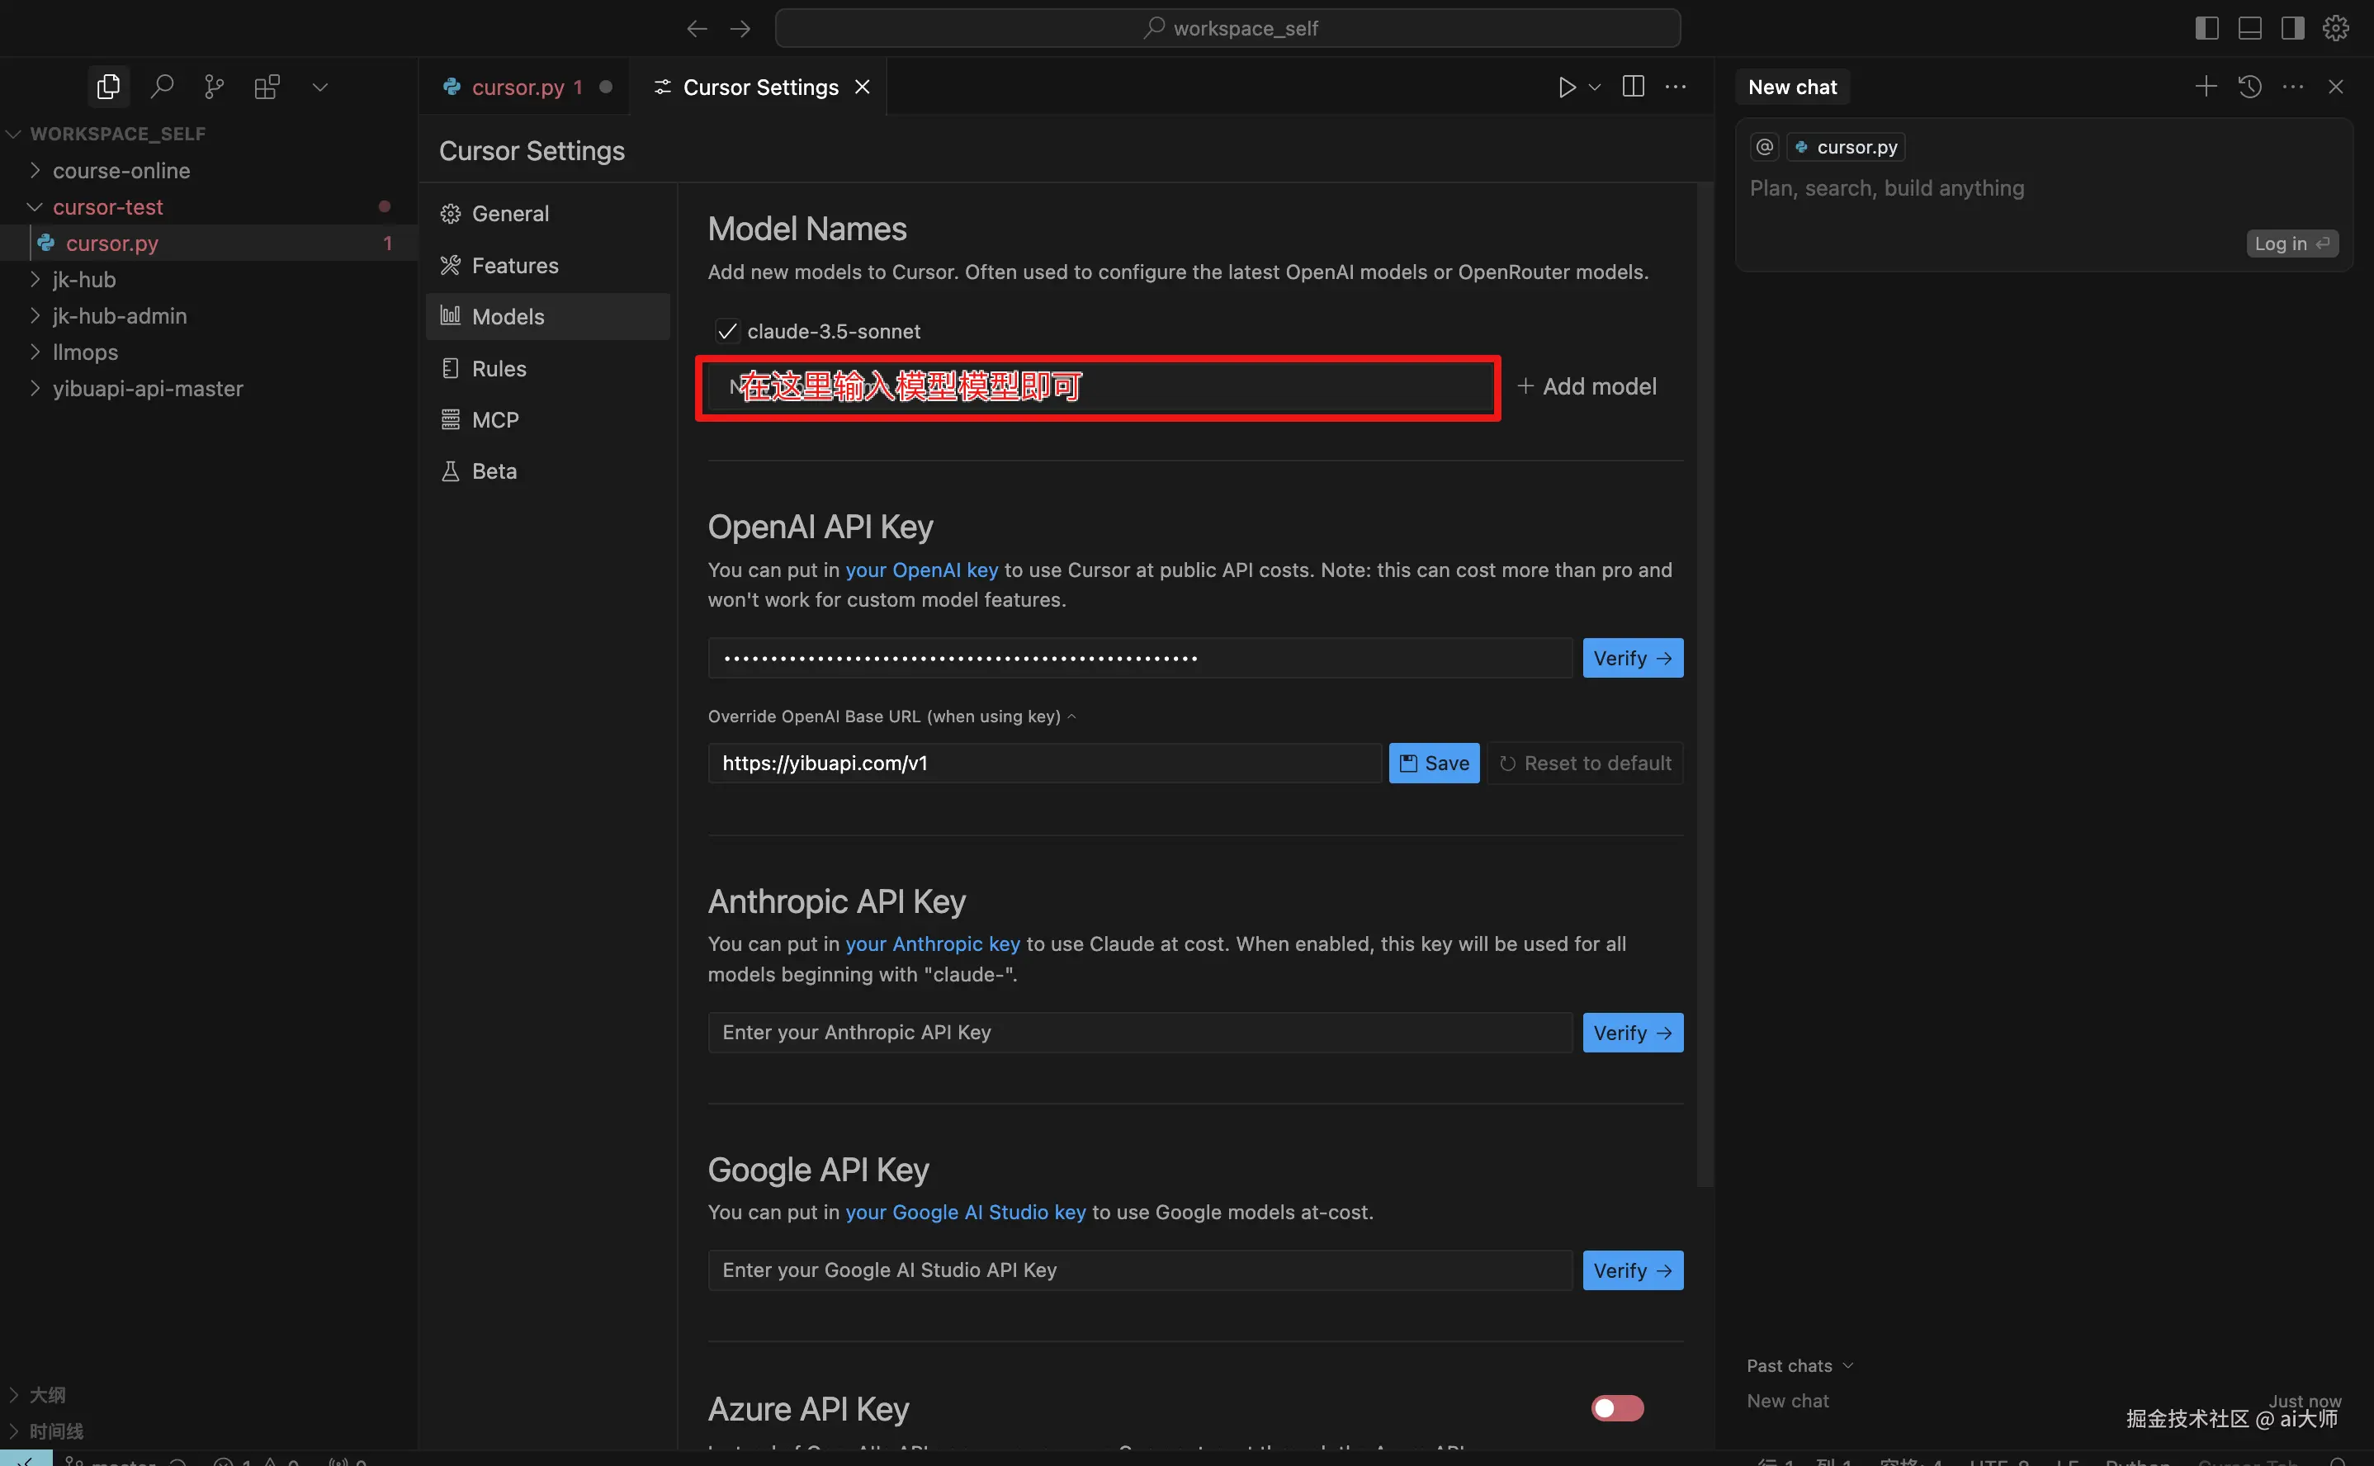The height and width of the screenshot is (1466, 2374).
Task: Click Save for OpenAI base URL
Action: [x=1434, y=763]
